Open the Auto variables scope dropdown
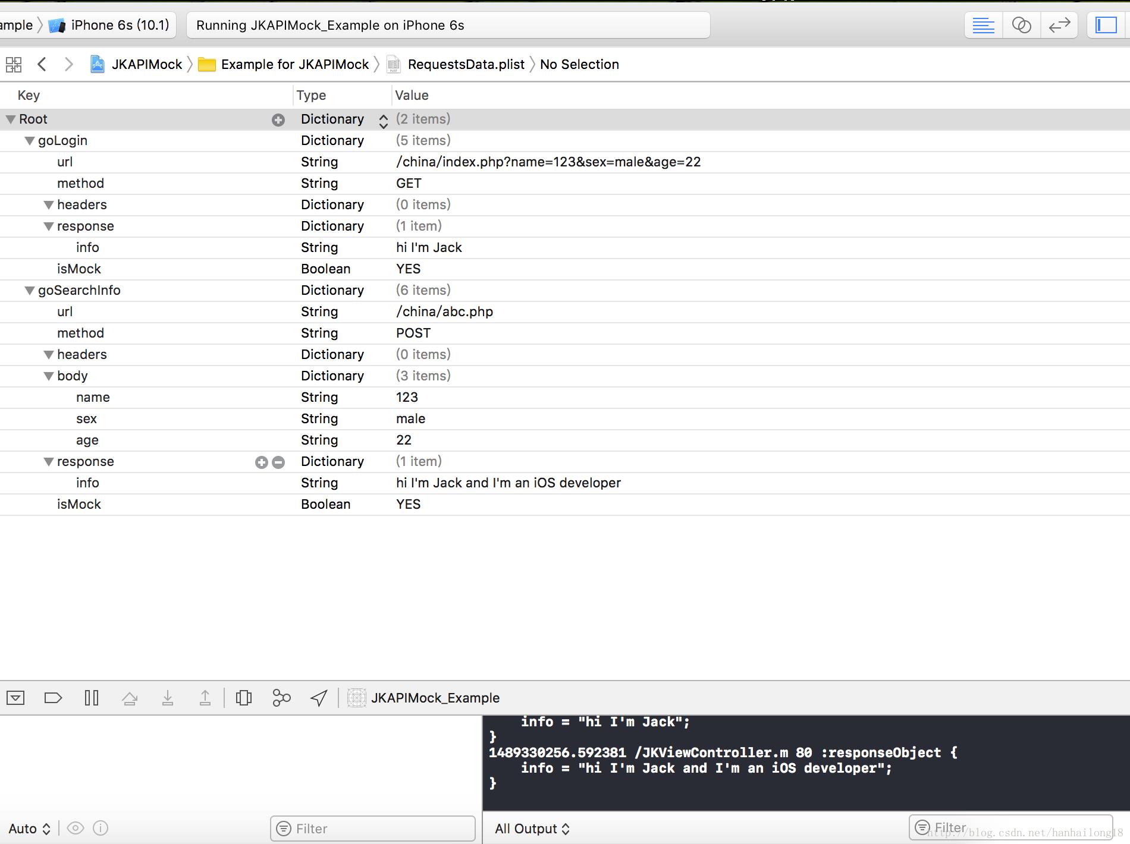The image size is (1130, 844). click(x=30, y=829)
